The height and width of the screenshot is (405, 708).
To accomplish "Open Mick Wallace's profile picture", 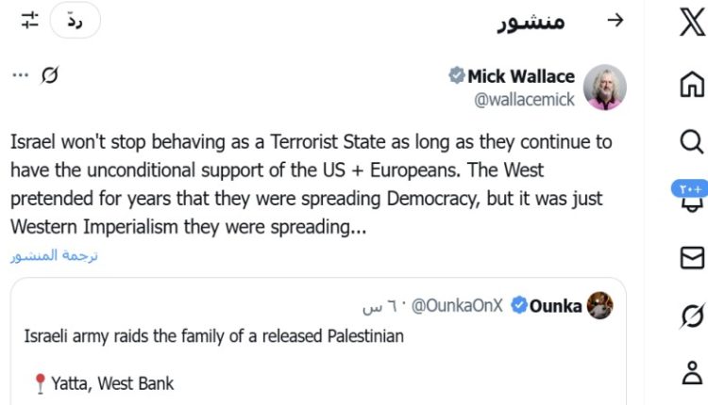I will click(x=603, y=88).
